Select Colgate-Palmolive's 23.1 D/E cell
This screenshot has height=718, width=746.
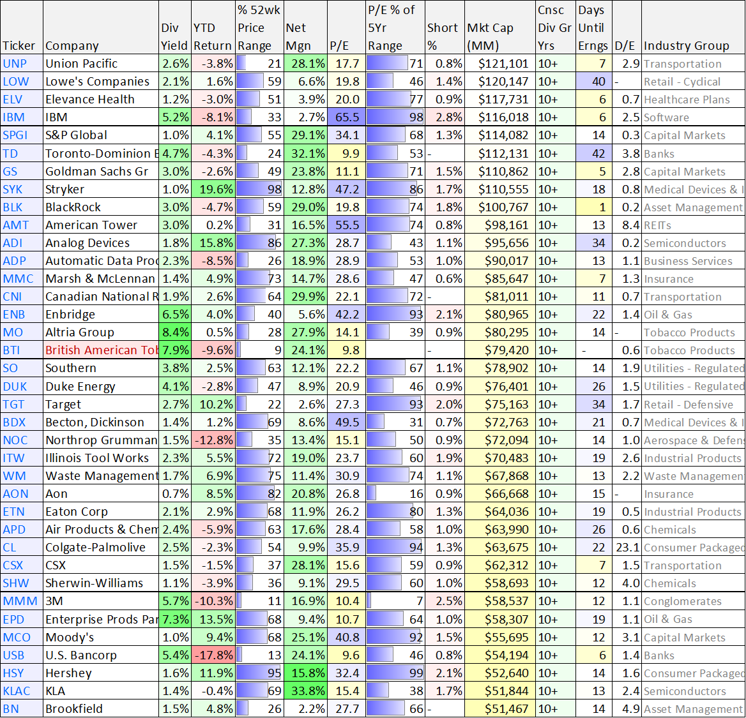pos(627,548)
